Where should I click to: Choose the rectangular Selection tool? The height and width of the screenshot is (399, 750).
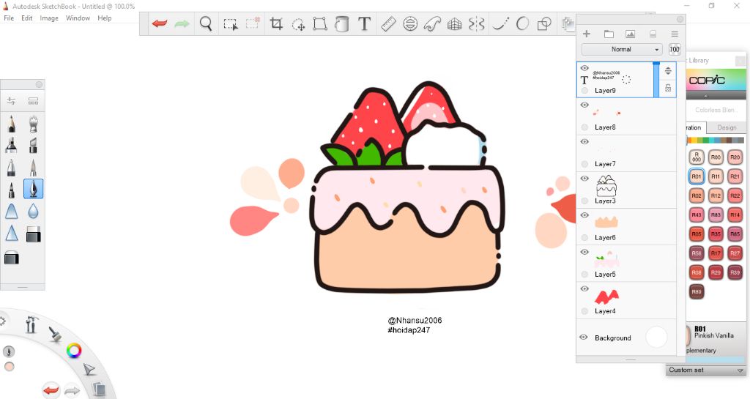231,24
